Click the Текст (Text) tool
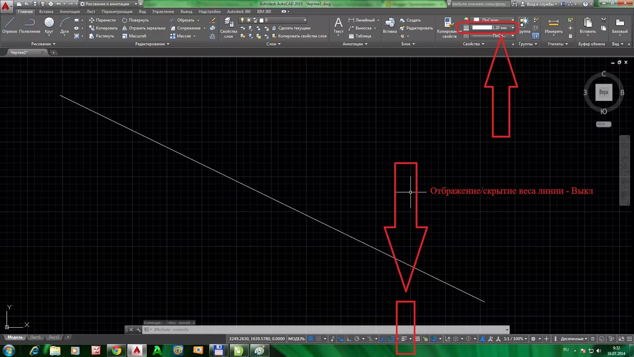This screenshot has width=634, height=357. coord(338,26)
